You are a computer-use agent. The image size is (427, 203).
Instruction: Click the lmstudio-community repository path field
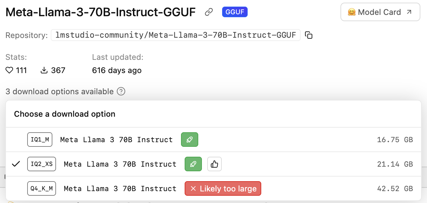coord(175,35)
